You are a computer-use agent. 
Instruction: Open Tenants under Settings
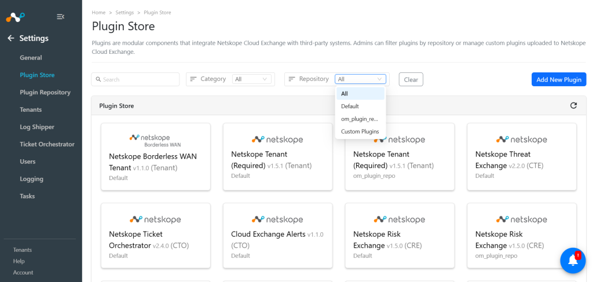click(x=31, y=109)
